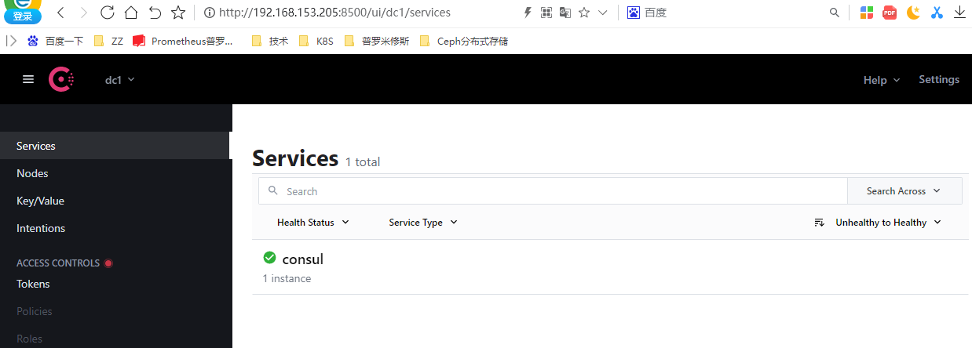Open the PDF extension icon
Image resolution: width=972 pixels, height=348 pixels.
click(x=890, y=13)
